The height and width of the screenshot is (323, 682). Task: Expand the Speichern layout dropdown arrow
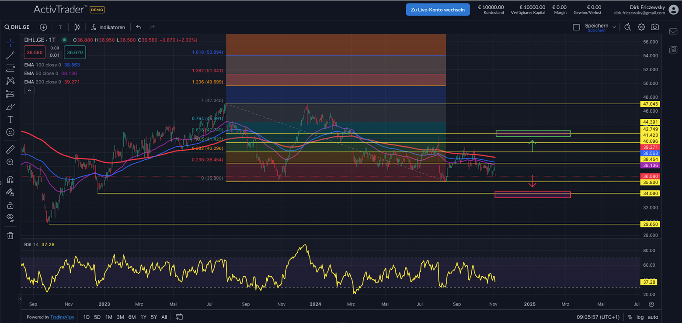(x=614, y=27)
